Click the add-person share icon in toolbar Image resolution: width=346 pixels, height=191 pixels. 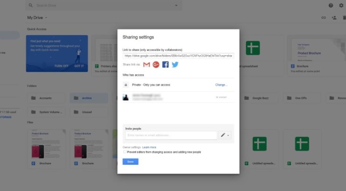[x=334, y=18]
